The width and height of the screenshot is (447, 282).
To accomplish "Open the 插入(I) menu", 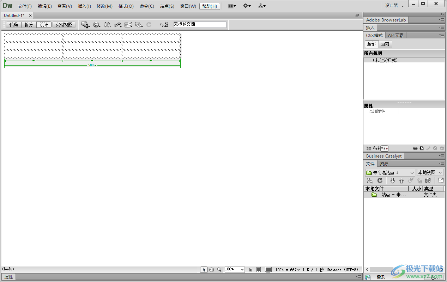I will coord(84,6).
